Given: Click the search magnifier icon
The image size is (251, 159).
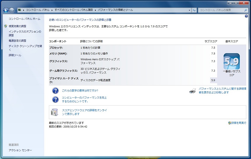Looking at the screenshot, I should [x=246, y=10].
